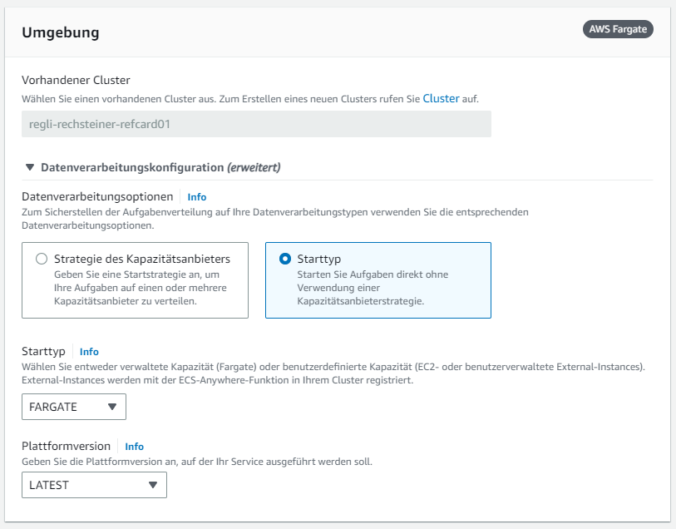Click the Datenverarbeitungsoptionen label text
Screen dimensions: 676x529
click(x=97, y=197)
